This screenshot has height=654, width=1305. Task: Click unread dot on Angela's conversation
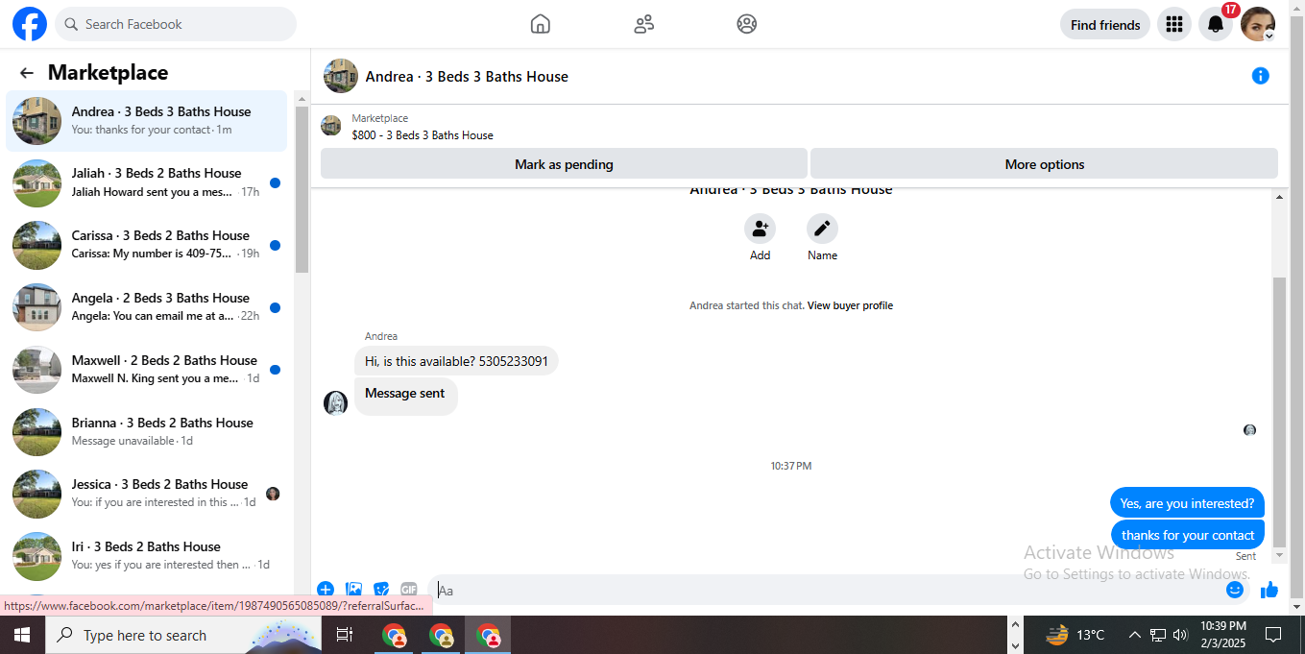tap(275, 307)
